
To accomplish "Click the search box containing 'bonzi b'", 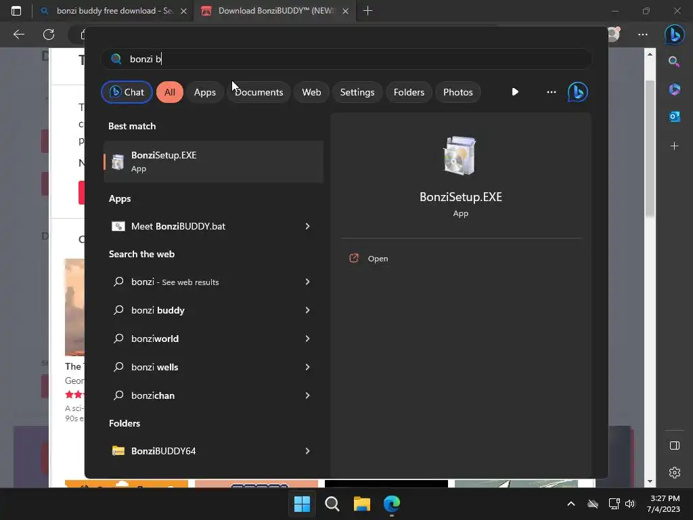I will point(346,59).
